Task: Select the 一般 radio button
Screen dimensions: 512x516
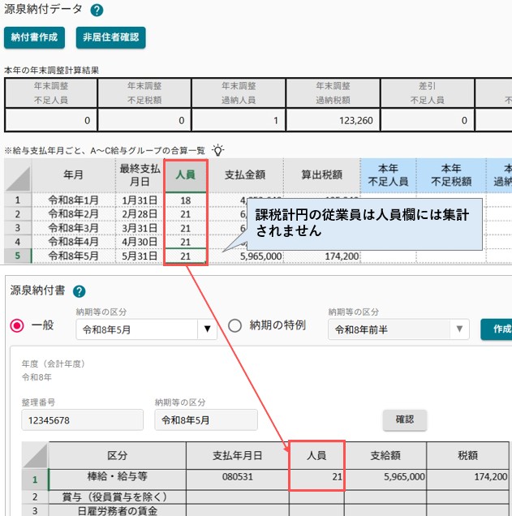Action: [17, 326]
